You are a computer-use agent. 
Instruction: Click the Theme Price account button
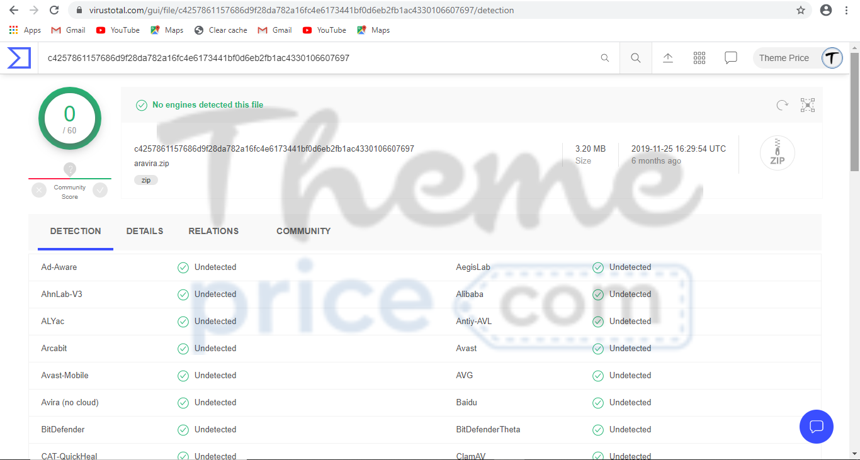[x=798, y=58]
